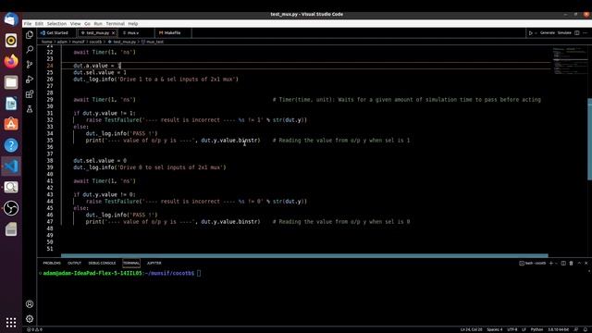Viewport: 592px width, 333px height.
Task: Kill the terminal with trash icon
Action: [x=571, y=263]
